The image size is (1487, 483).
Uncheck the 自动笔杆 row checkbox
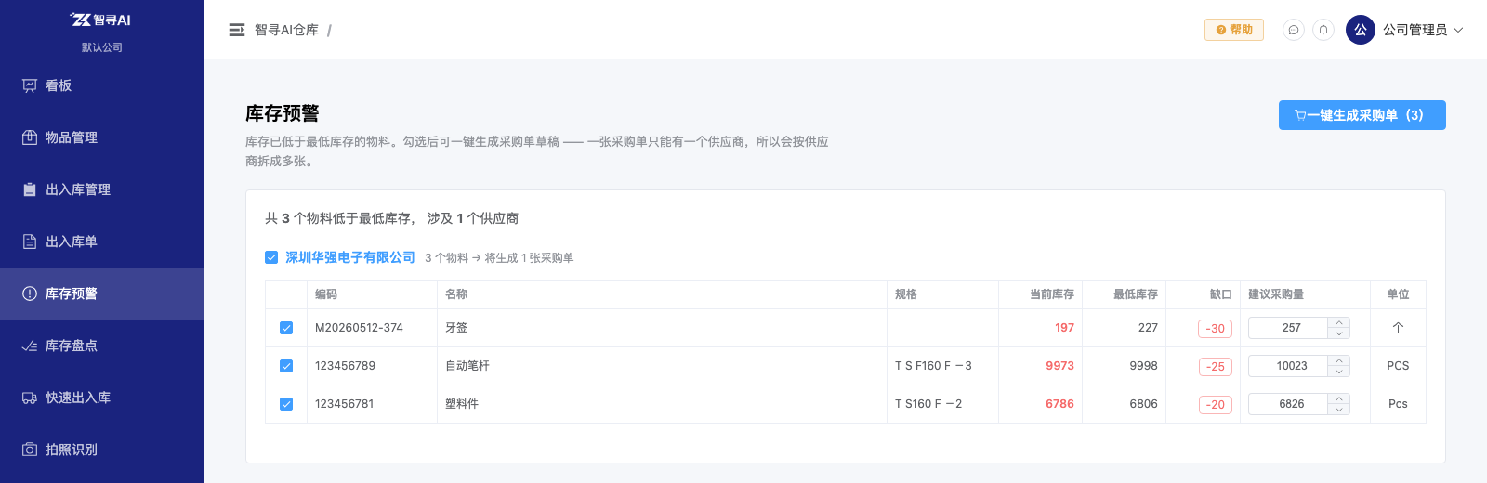coord(286,366)
